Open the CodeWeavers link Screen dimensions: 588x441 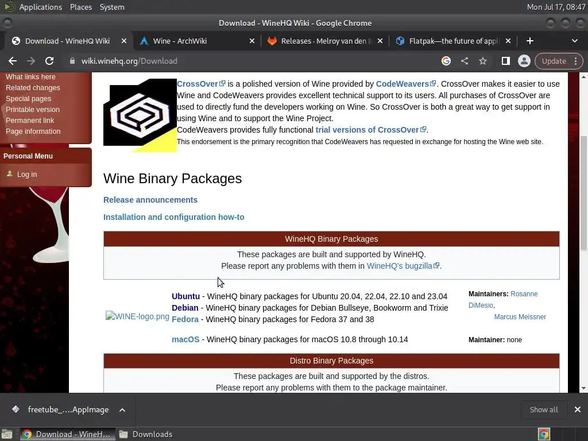[x=406, y=84]
